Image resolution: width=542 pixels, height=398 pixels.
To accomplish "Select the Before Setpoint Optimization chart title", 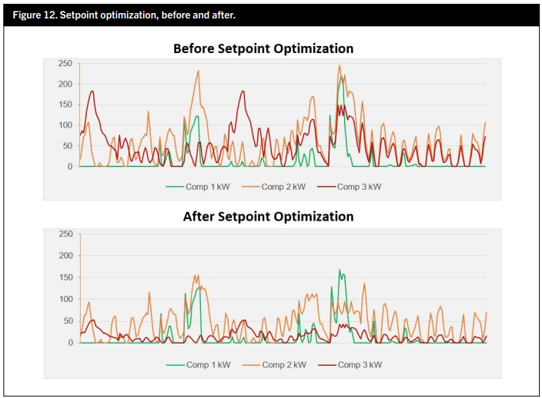I will click(263, 48).
